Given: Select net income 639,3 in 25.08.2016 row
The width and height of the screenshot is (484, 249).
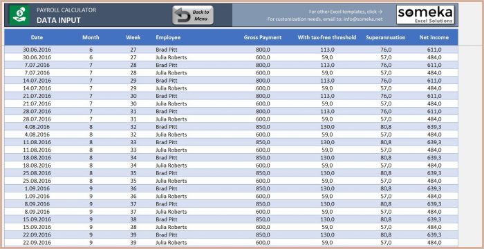Looking at the screenshot, I should click(x=434, y=173).
